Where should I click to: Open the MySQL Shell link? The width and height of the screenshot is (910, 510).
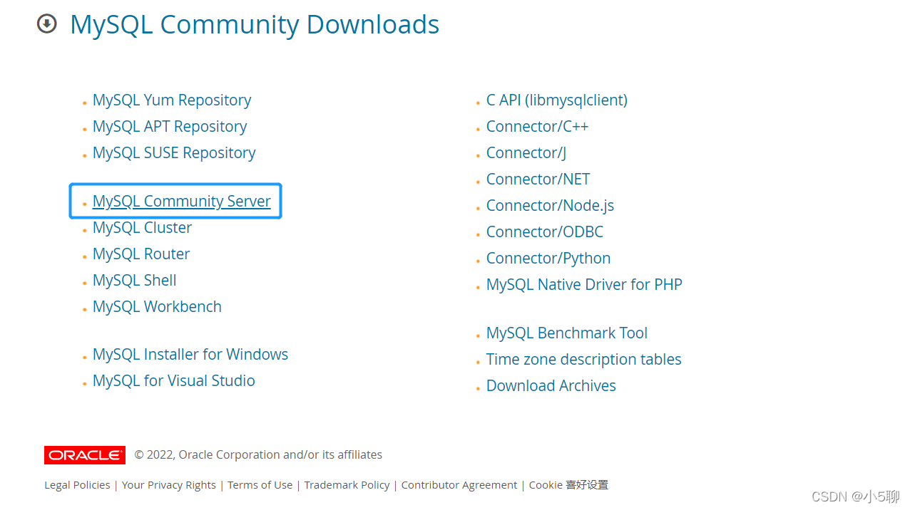click(x=135, y=281)
